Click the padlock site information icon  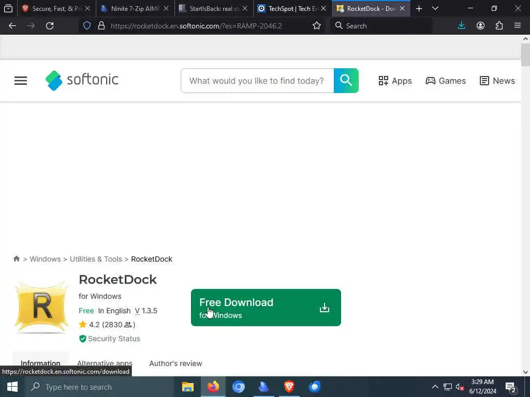tap(101, 26)
